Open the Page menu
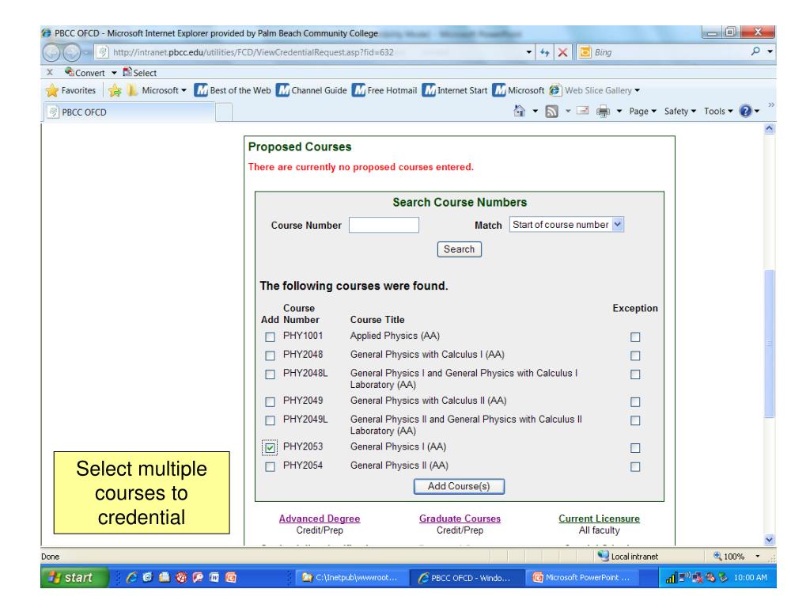This screenshot has height=608, width=810. point(642,111)
